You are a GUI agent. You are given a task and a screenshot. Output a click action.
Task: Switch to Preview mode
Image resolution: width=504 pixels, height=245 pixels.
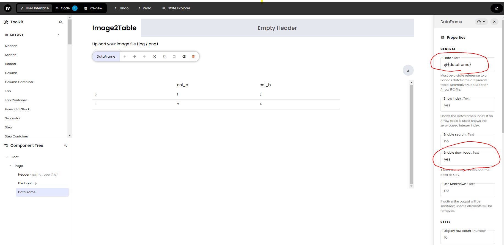pos(93,8)
